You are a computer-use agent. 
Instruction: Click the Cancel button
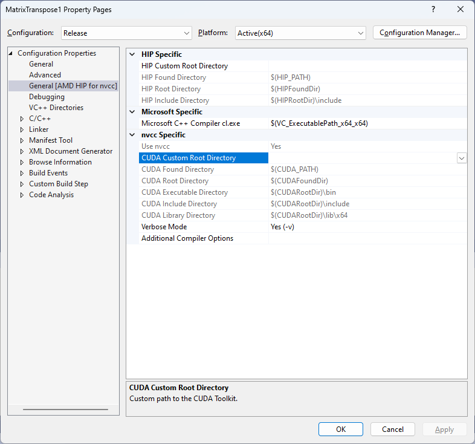pos(393,429)
